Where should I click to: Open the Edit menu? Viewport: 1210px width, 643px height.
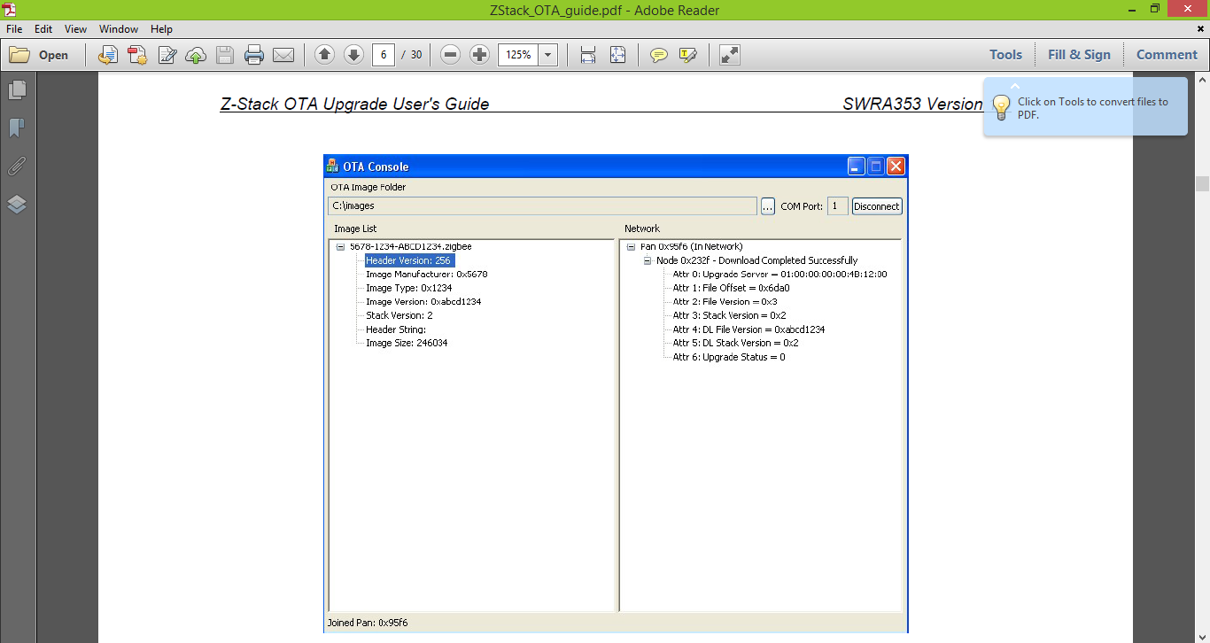coord(43,29)
